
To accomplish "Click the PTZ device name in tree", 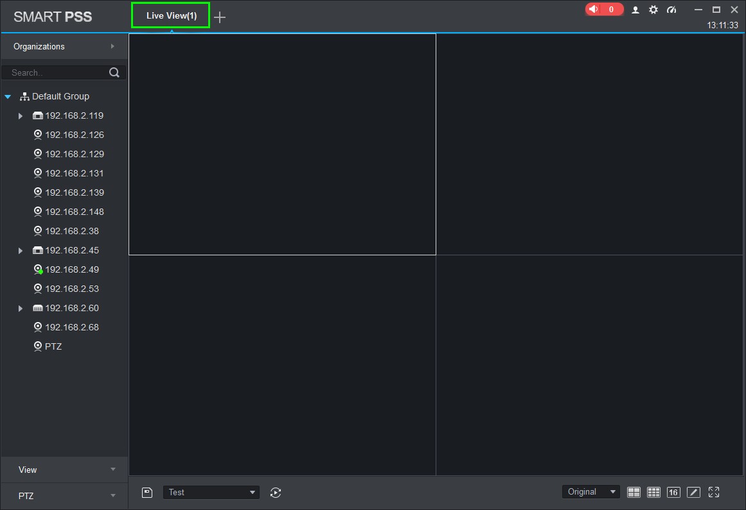I will 53,346.
